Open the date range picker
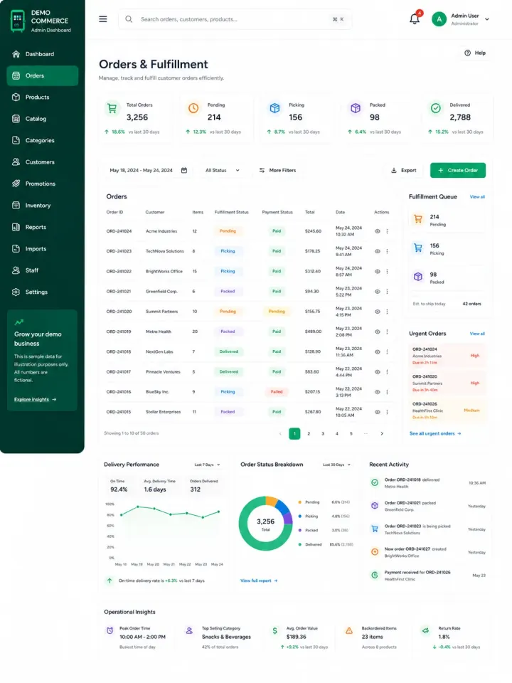 (x=149, y=170)
